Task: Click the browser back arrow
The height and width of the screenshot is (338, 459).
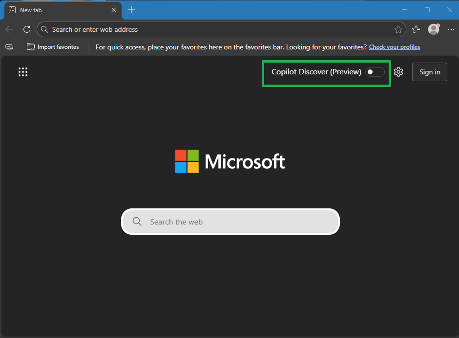Action: click(9, 29)
